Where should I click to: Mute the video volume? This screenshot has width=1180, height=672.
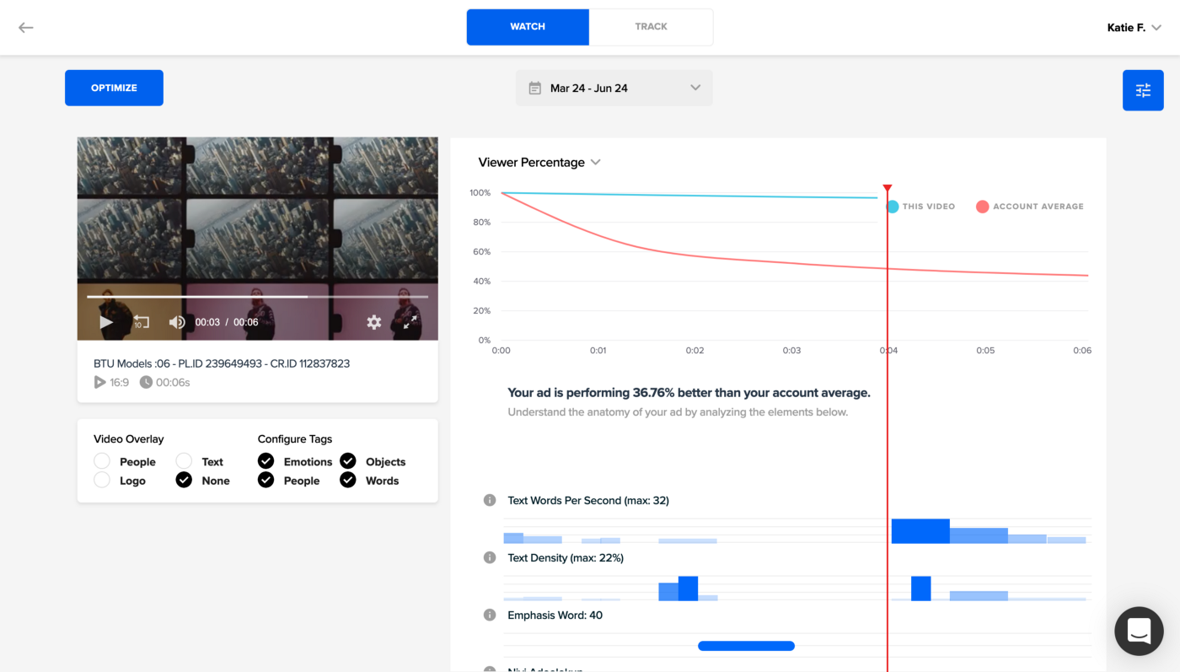coord(177,322)
